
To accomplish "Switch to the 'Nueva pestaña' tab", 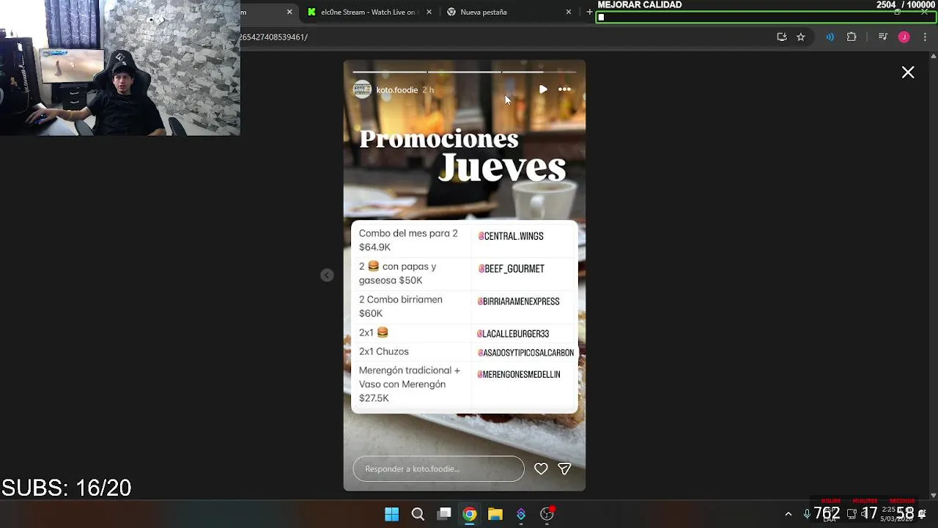I will coord(483,12).
